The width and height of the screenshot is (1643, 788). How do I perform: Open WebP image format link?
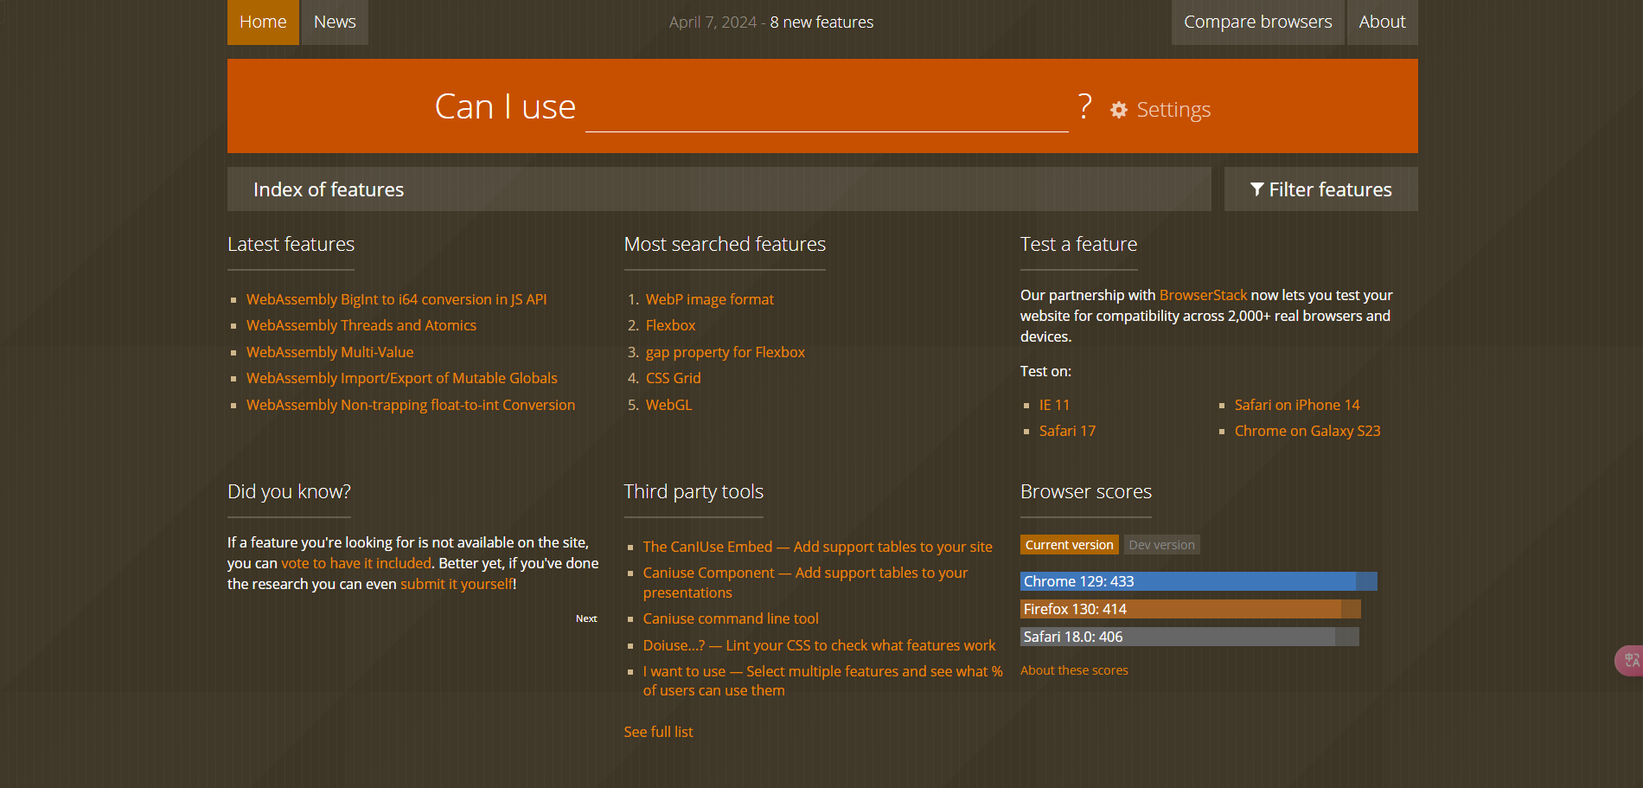[x=709, y=299]
